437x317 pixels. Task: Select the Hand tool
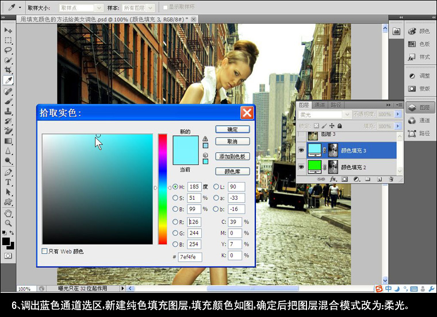pos(8,214)
